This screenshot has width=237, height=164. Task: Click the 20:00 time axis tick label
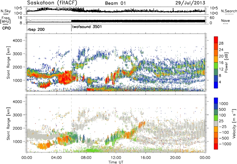(x=175, y=158)
